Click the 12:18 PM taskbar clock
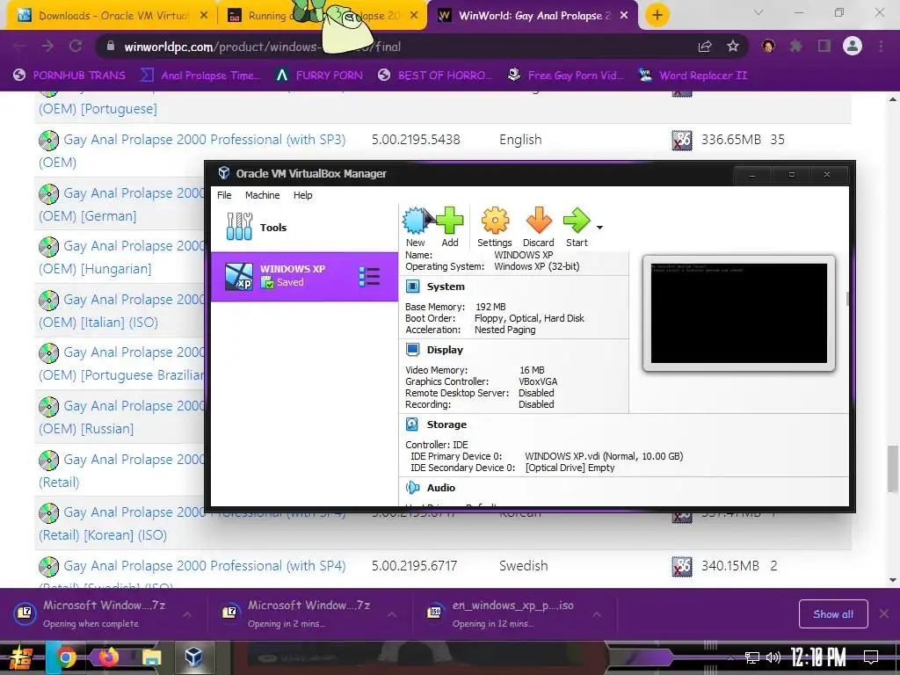The width and height of the screenshot is (900, 675). [818, 657]
